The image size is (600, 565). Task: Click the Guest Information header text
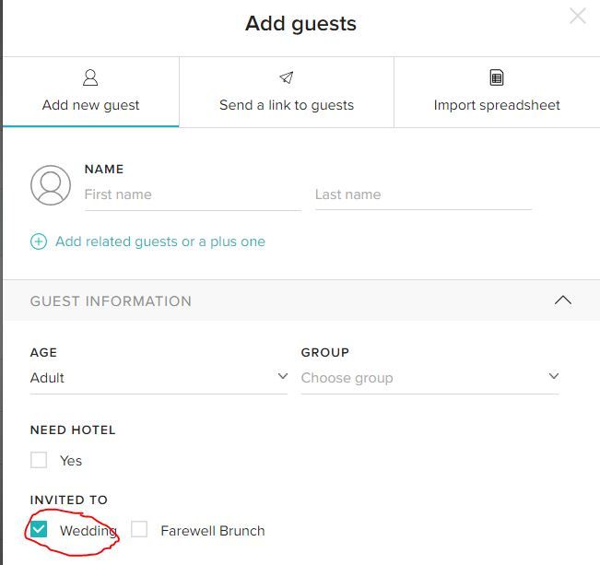pyautogui.click(x=111, y=301)
